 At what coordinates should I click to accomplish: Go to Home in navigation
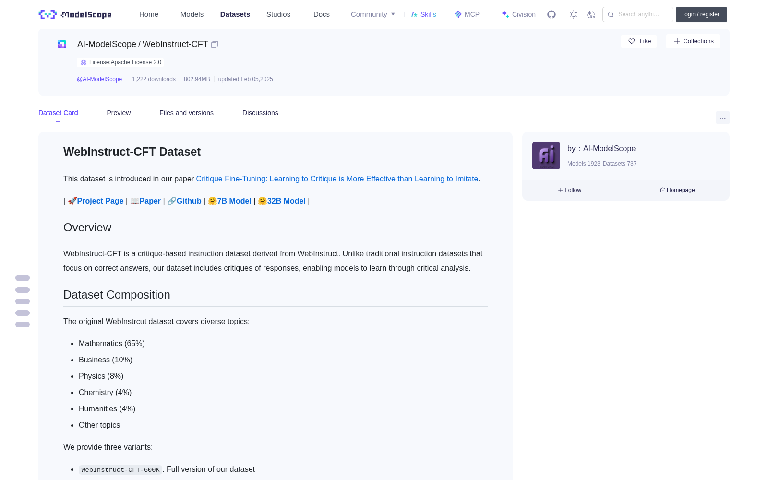click(149, 14)
